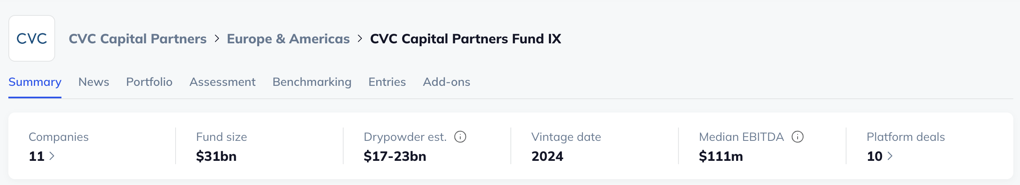Navigate to Europe & Americas breadcrumb
The image size is (1020, 185).
tap(288, 39)
